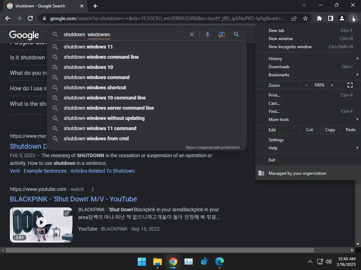
Task: Play the BLACKPINK video thumbnail
Action: tap(41, 225)
